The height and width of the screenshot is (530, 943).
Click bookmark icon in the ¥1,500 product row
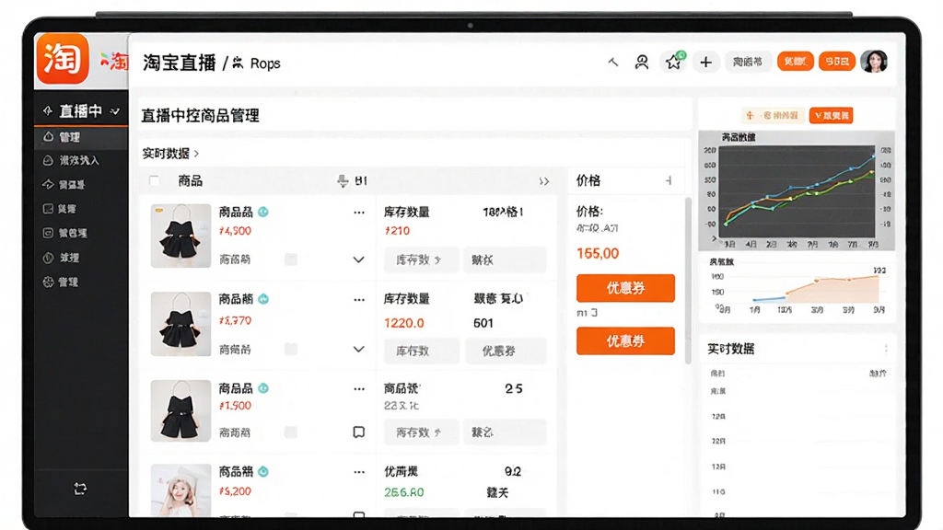click(x=358, y=432)
